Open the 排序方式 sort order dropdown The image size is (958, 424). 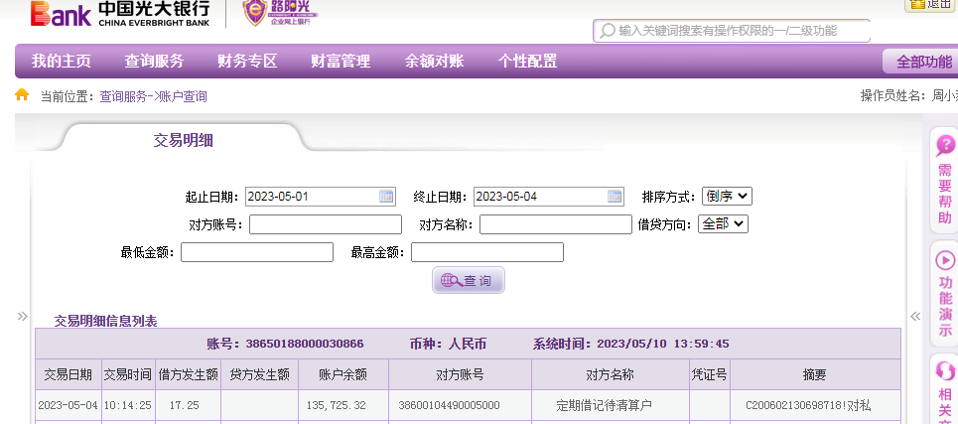coord(727,197)
